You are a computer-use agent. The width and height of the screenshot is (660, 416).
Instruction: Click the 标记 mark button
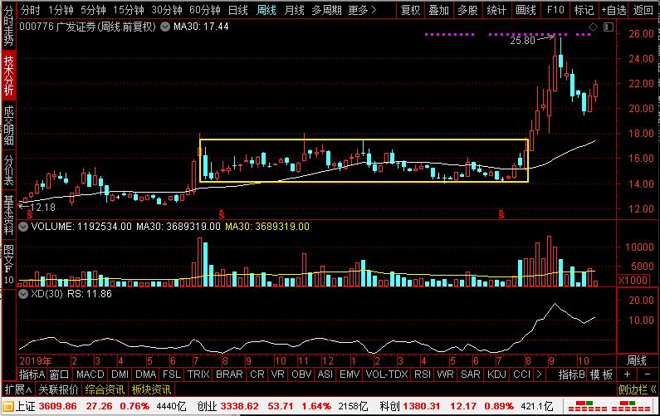[x=584, y=10]
